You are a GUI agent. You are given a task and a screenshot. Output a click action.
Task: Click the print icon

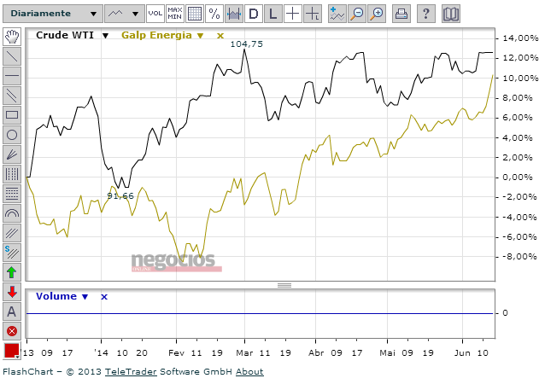(x=401, y=14)
